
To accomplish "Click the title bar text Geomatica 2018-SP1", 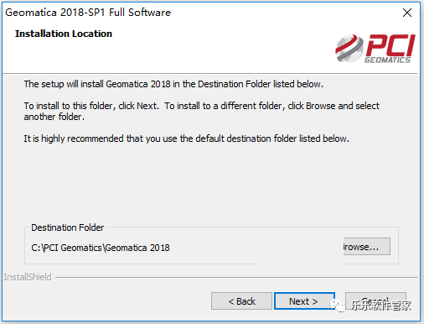I will [x=88, y=13].
